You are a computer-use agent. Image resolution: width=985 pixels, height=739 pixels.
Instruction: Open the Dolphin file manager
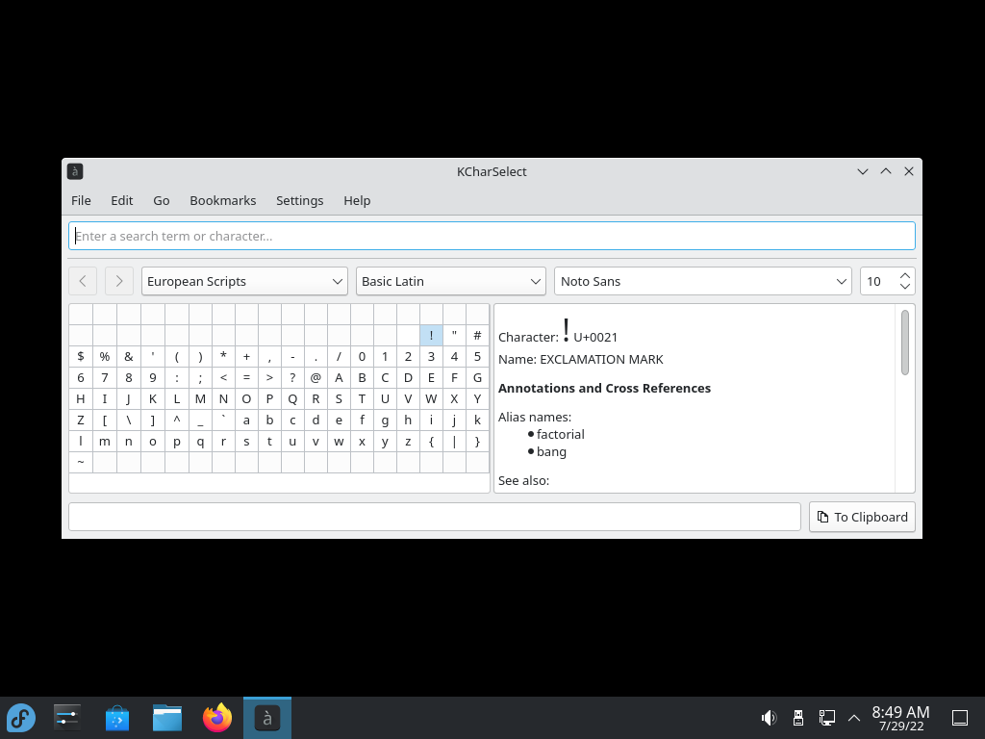[167, 718]
